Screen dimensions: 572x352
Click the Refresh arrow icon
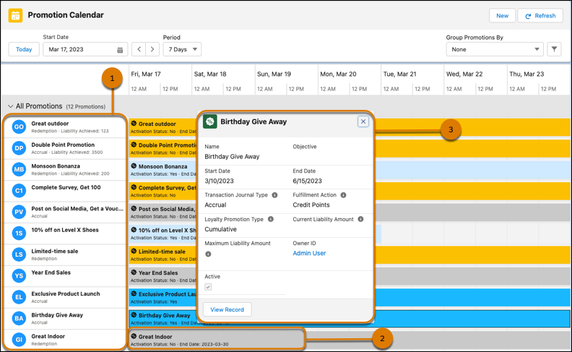[x=528, y=16]
